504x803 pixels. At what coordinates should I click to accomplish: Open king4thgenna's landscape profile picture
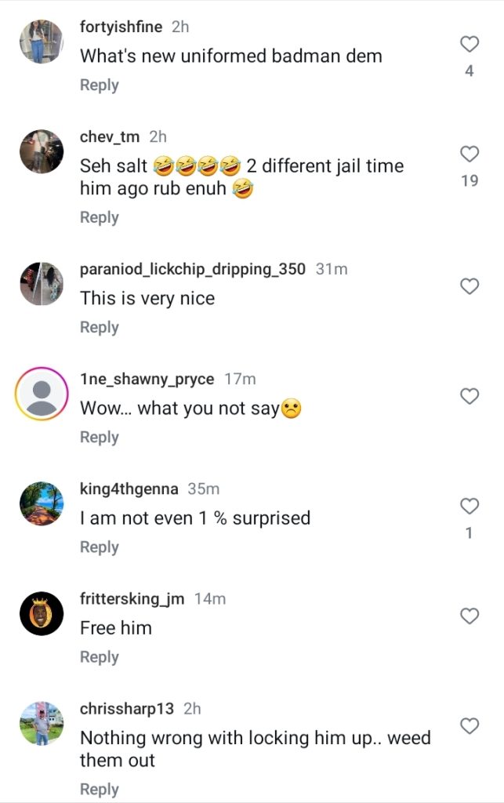(42, 503)
